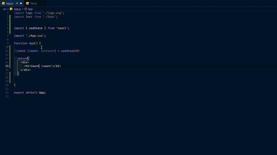Click the JS file icon on Test.js tab
Viewport: 277px width, 155px height.
(x=27, y=3)
